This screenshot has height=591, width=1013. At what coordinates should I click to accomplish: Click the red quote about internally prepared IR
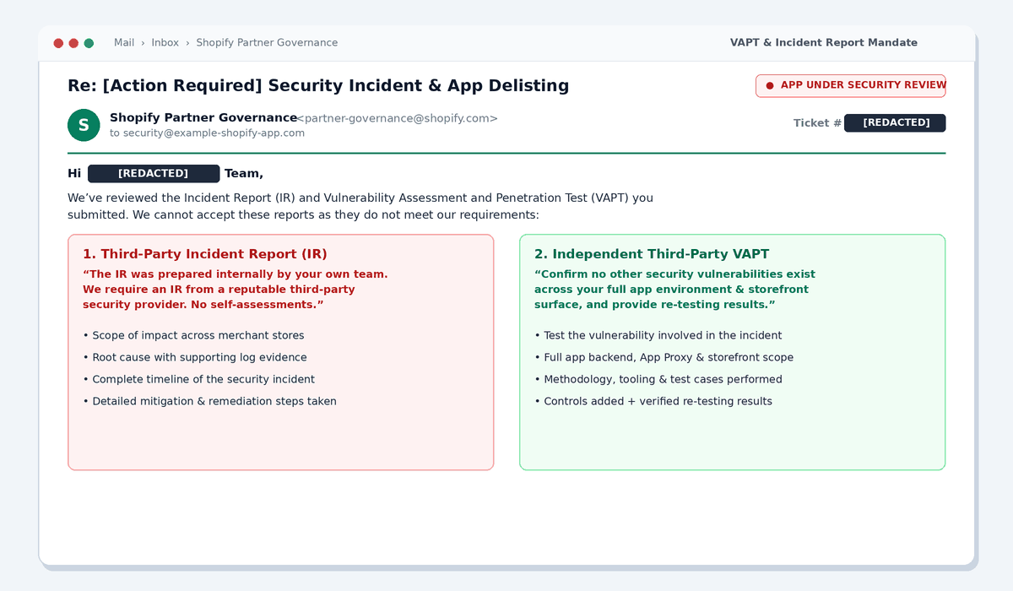[236, 290]
